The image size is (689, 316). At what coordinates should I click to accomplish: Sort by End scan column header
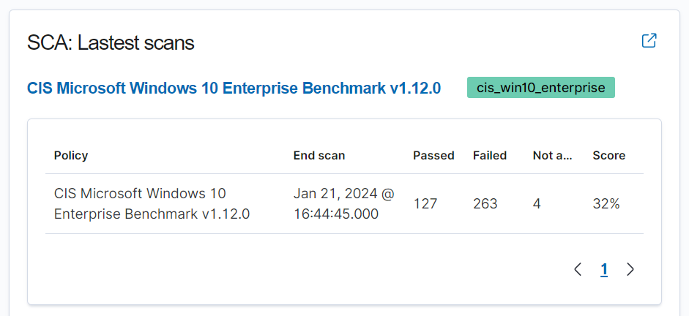[319, 155]
